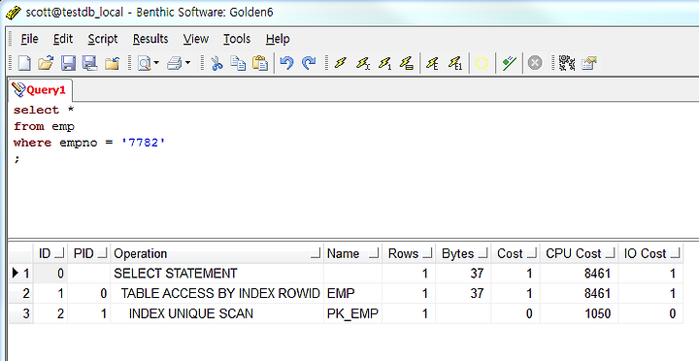Copy selected text icon

238,63
